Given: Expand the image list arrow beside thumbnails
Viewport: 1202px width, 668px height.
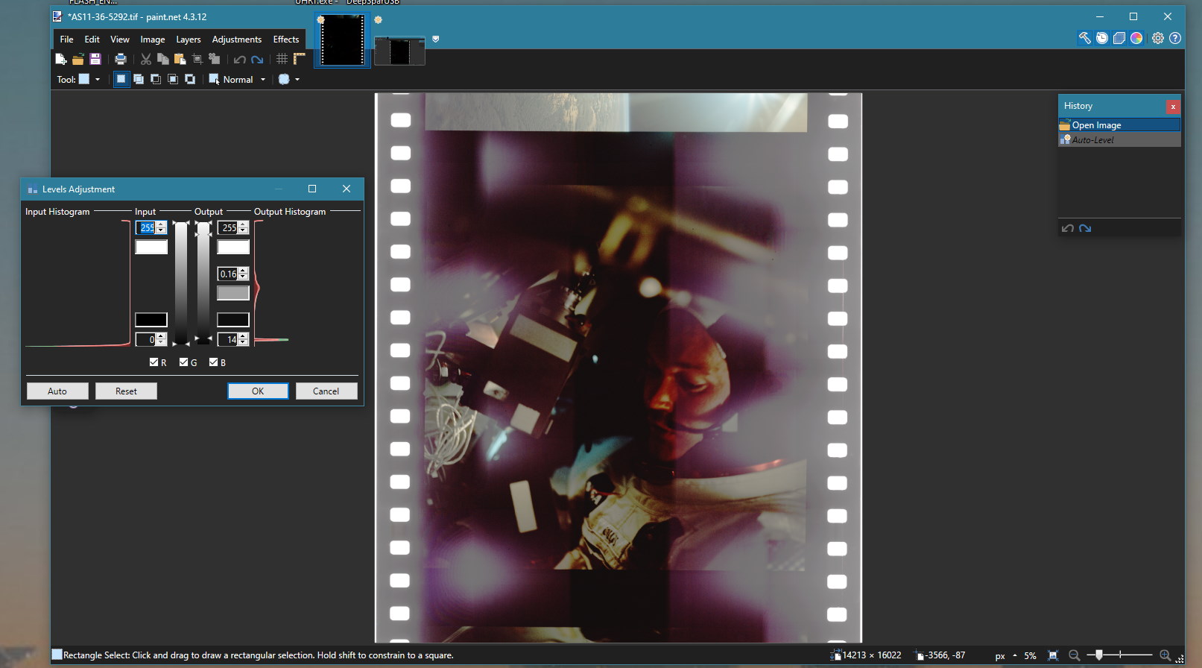Looking at the screenshot, I should [x=436, y=39].
